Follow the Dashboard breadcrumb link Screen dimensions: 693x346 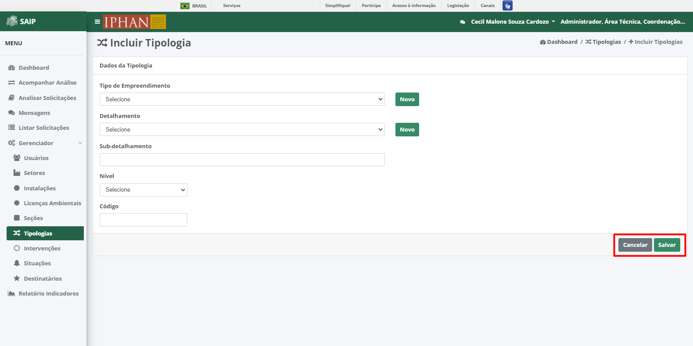coord(559,42)
